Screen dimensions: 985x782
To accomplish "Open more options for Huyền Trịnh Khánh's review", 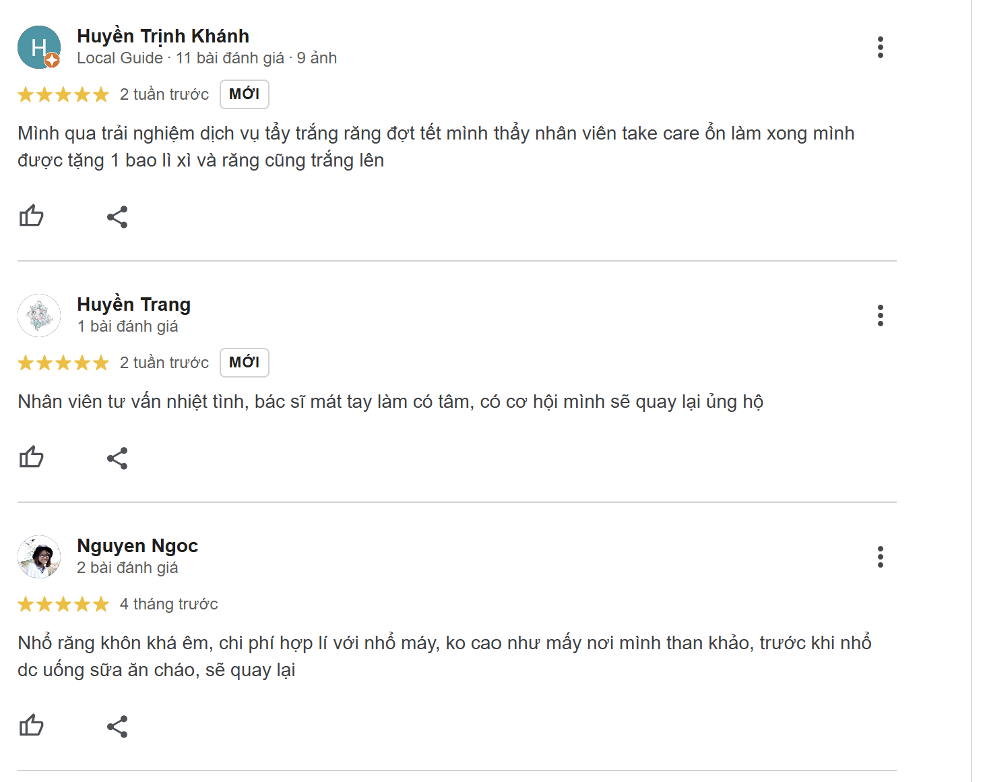I will [x=880, y=47].
